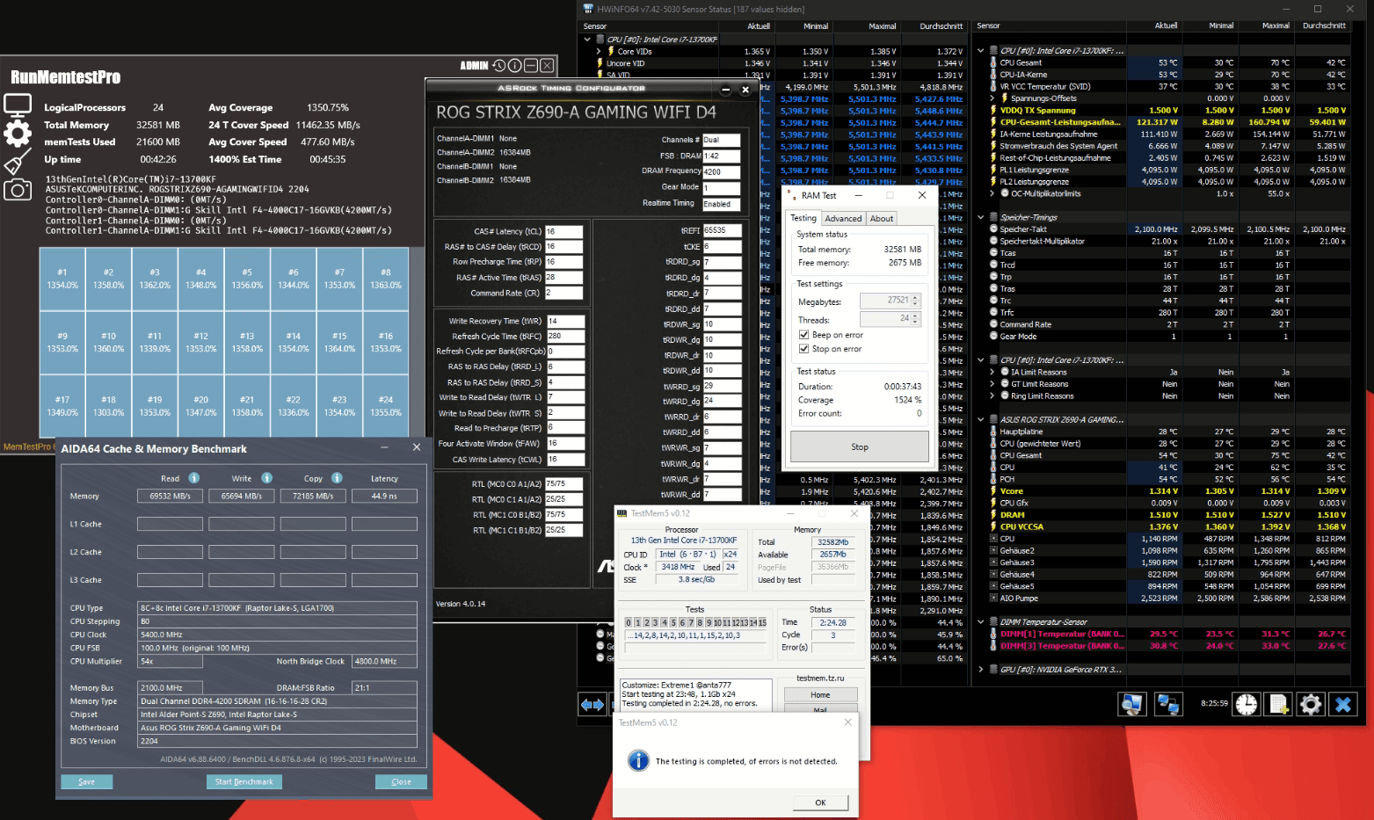Collapse DIMM Temperatur-Sensor group

(982, 621)
